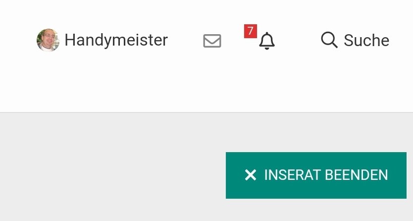413x221 pixels.
Task: Check the inbox using the mail icon
Action: click(212, 41)
